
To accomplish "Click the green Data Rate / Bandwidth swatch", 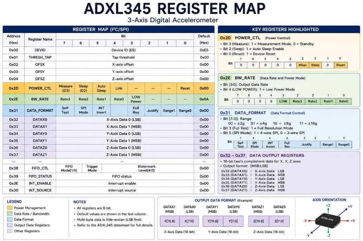I will tap(9, 214).
